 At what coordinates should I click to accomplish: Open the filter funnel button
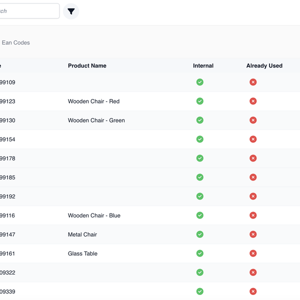pyautogui.click(x=71, y=11)
